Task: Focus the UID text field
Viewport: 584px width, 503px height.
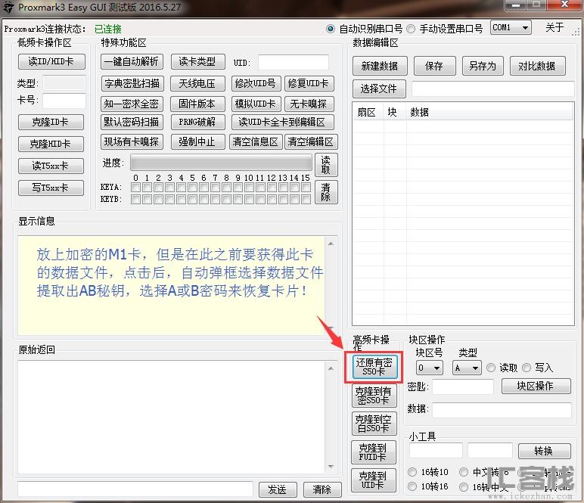Action: click(x=293, y=62)
